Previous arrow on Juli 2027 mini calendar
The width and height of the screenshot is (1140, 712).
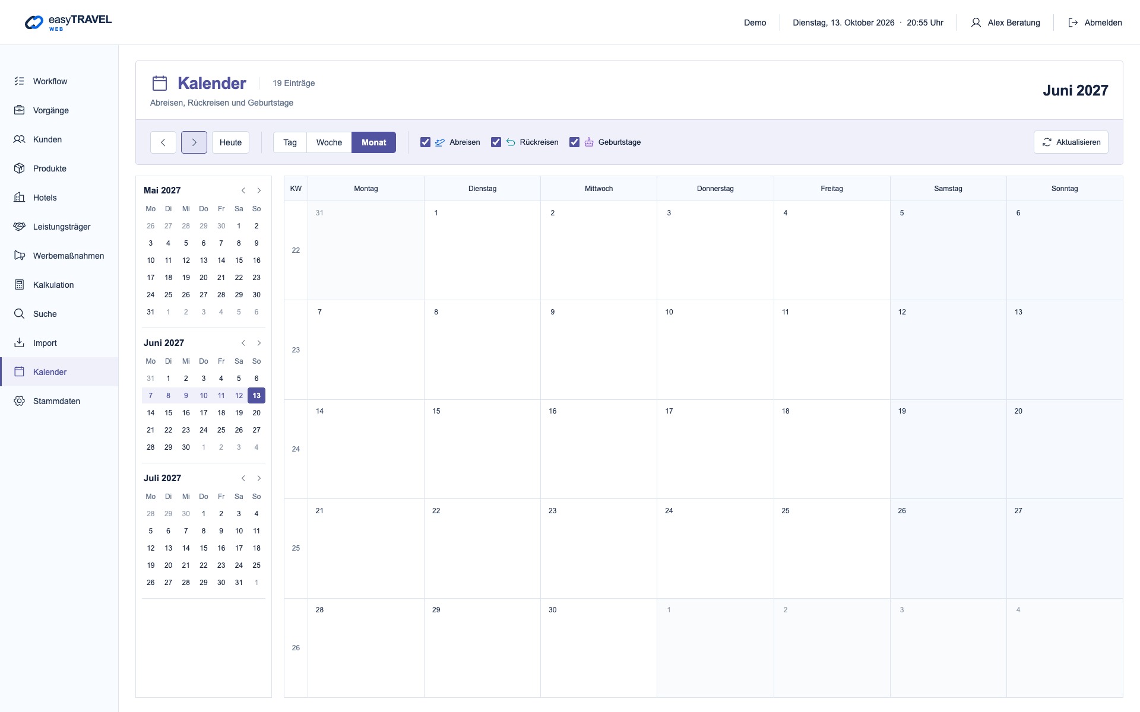(x=243, y=478)
